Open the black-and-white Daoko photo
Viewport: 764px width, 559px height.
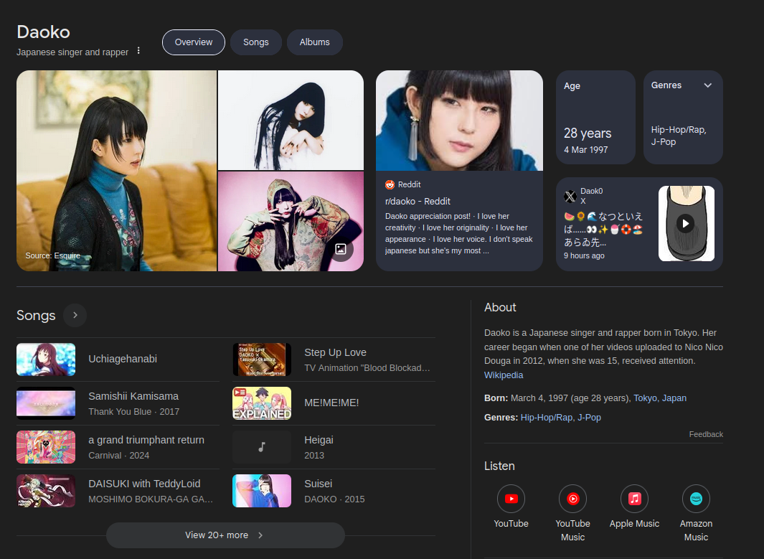[291, 120]
